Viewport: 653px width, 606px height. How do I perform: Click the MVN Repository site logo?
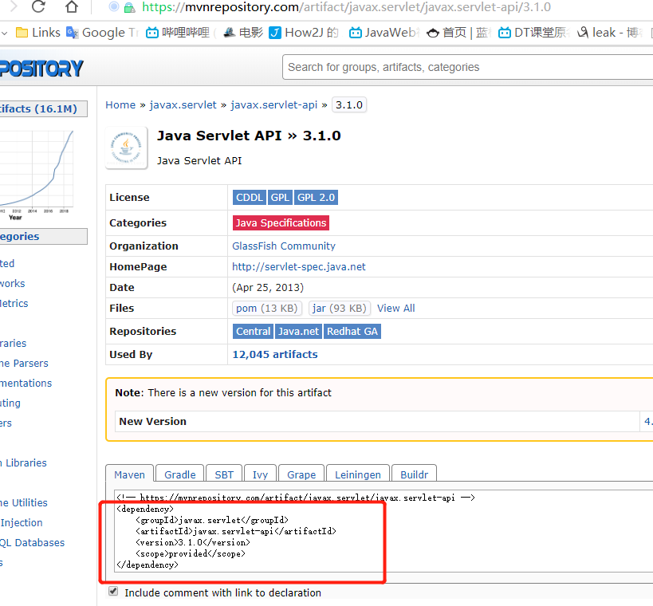[x=41, y=69]
